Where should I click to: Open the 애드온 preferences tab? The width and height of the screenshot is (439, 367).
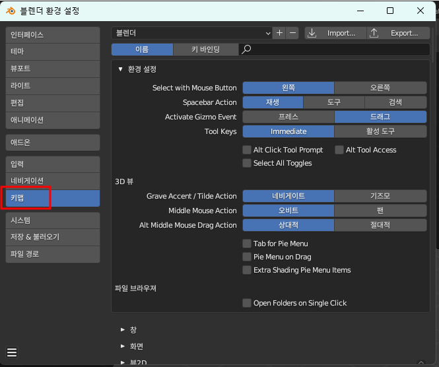pyautogui.click(x=53, y=143)
